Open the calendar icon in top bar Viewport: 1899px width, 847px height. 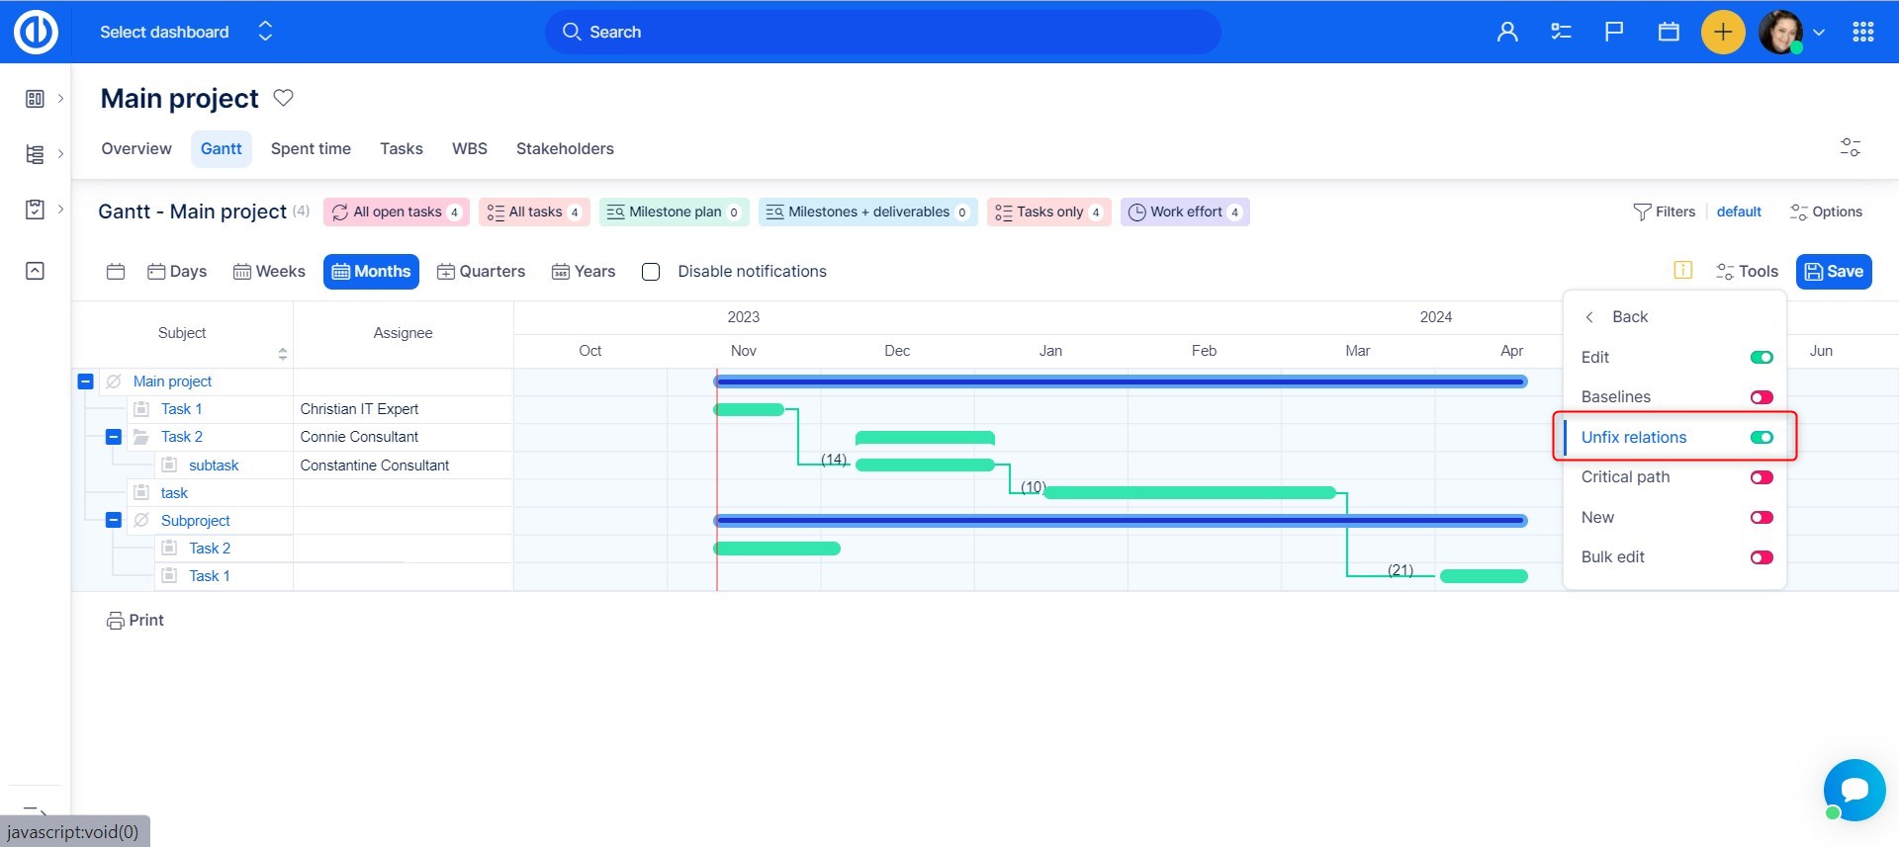tap(1669, 33)
